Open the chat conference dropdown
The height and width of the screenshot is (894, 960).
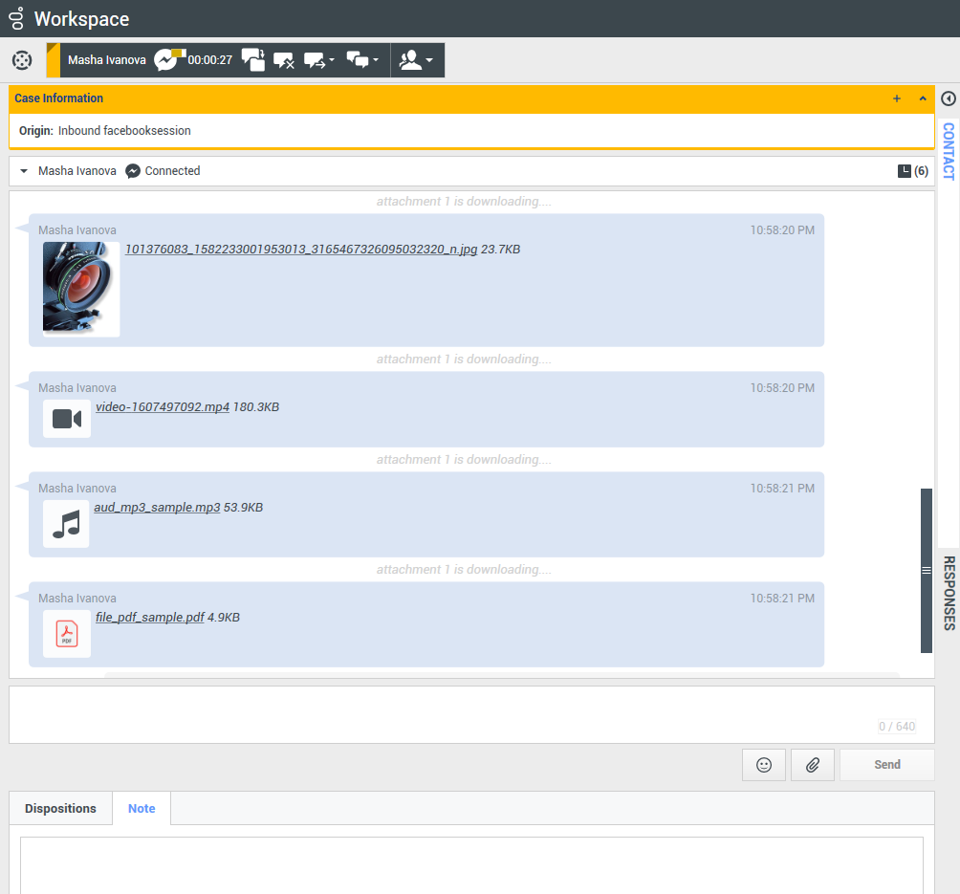pos(362,60)
